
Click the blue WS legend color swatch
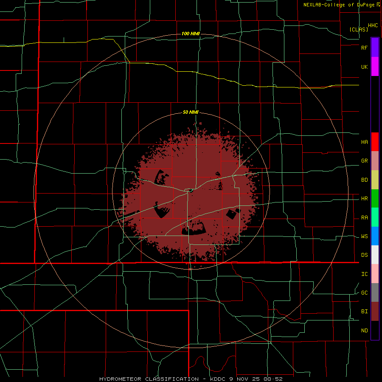(x=375, y=236)
